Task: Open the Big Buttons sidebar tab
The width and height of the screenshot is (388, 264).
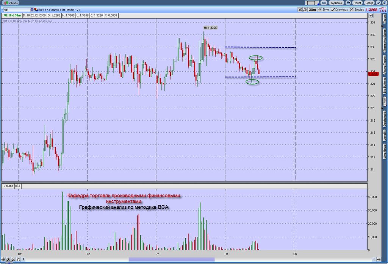Action: (385, 85)
